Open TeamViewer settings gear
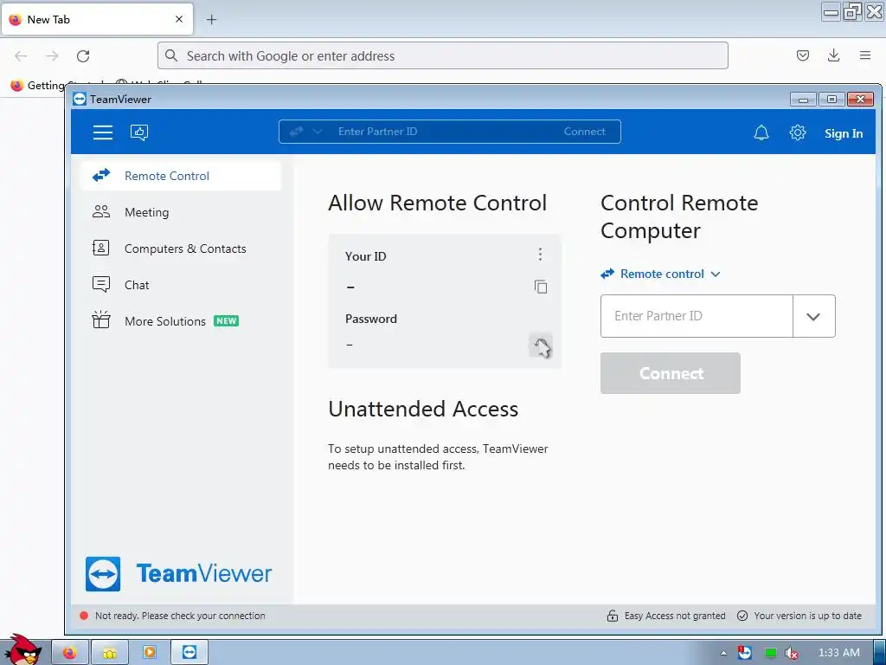This screenshot has height=665, width=886. [797, 132]
